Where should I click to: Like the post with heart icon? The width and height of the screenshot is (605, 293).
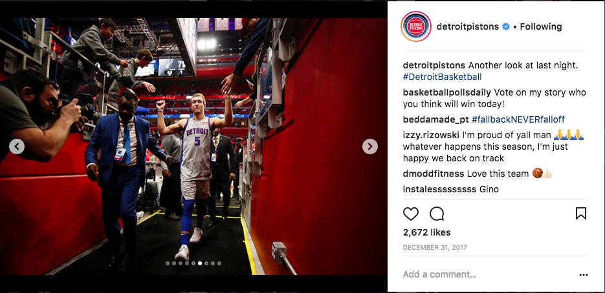(410, 214)
